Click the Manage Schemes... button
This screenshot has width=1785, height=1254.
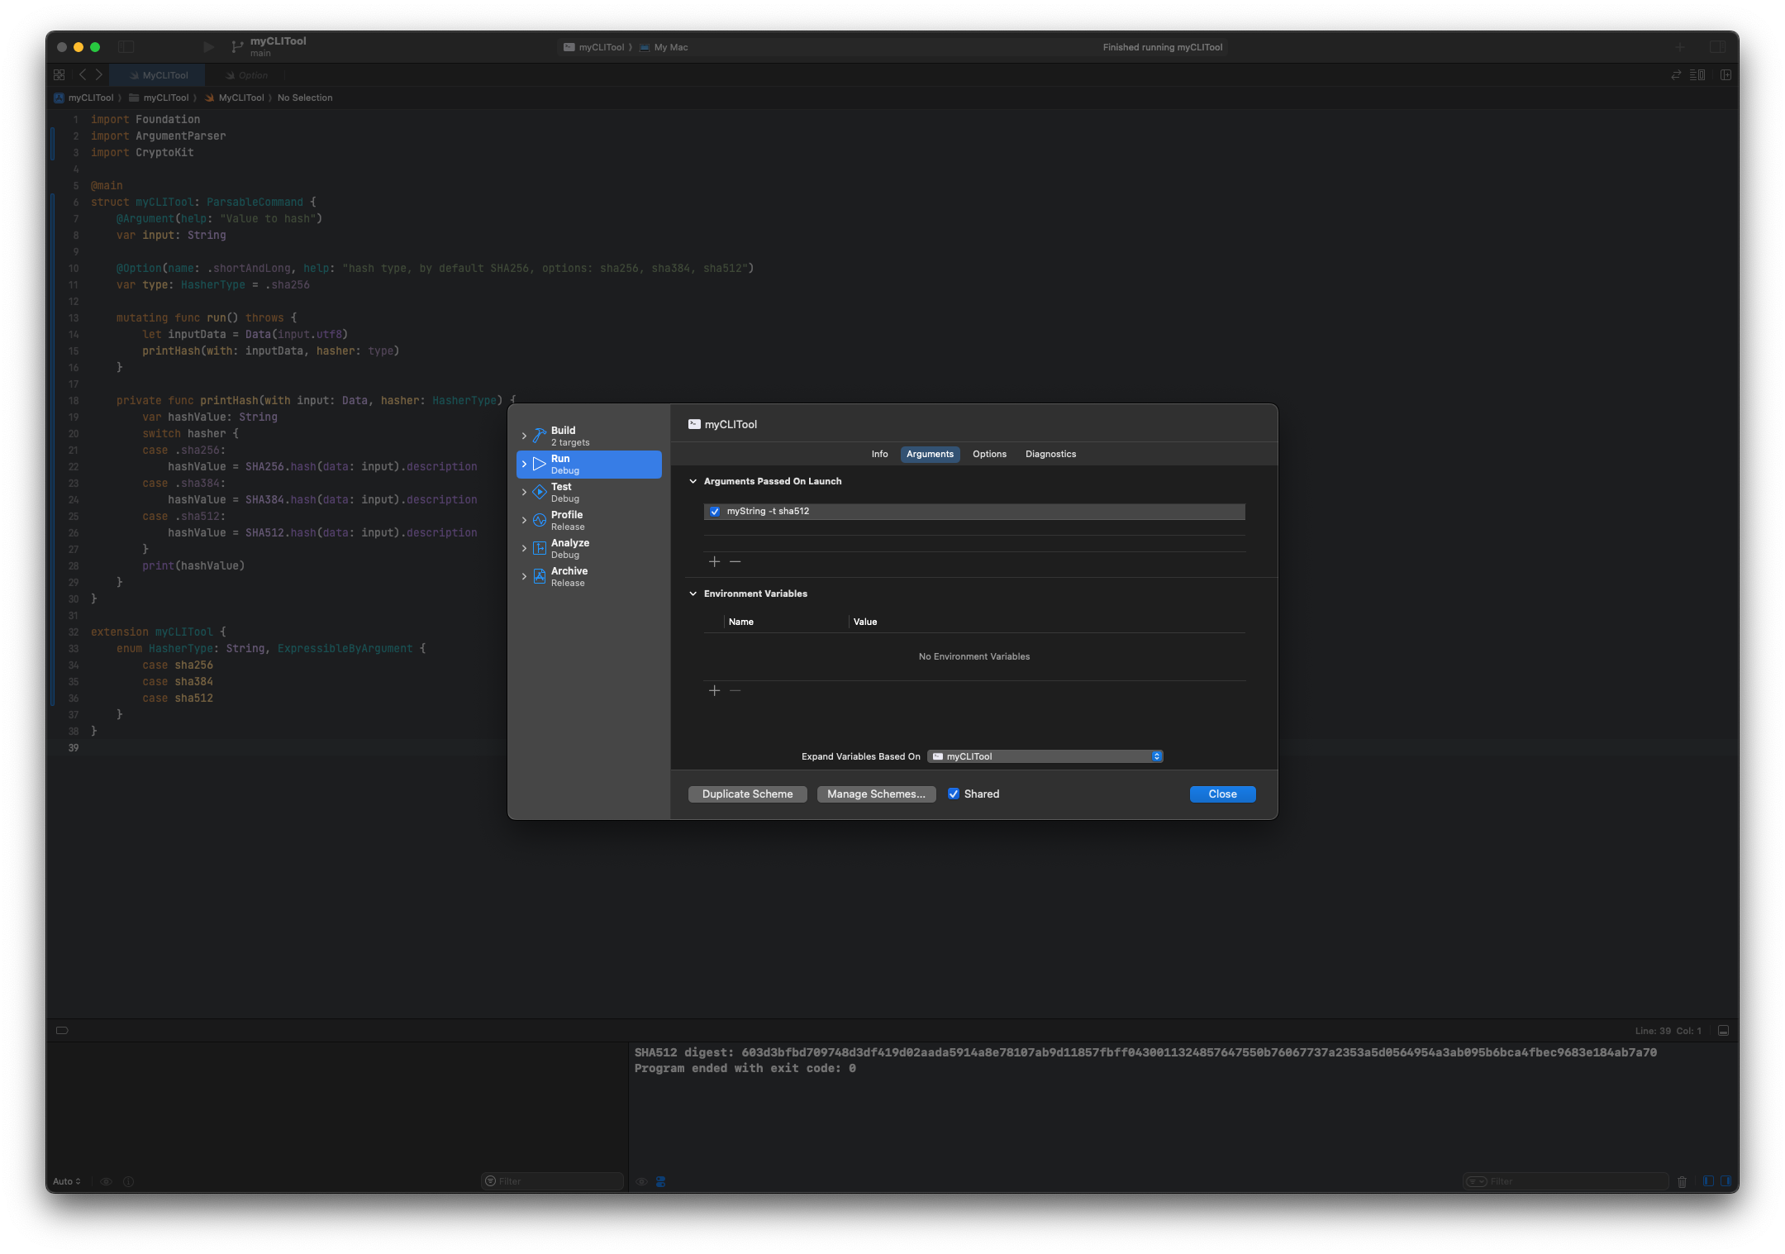[x=876, y=794]
